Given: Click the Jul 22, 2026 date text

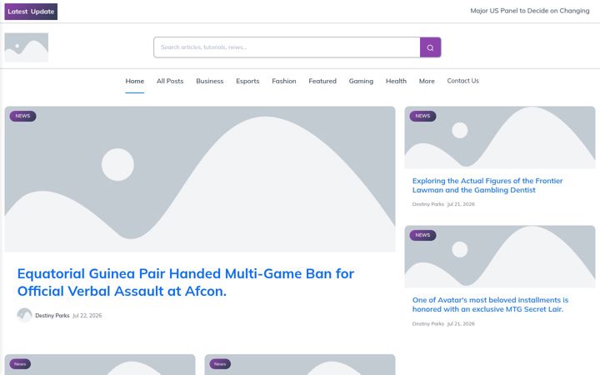Looking at the screenshot, I should point(87,316).
